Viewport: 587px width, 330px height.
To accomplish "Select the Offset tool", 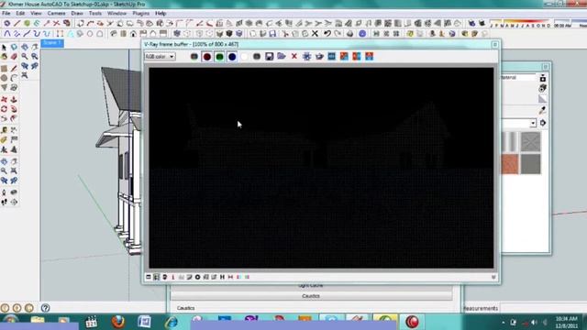I will tap(14, 118).
